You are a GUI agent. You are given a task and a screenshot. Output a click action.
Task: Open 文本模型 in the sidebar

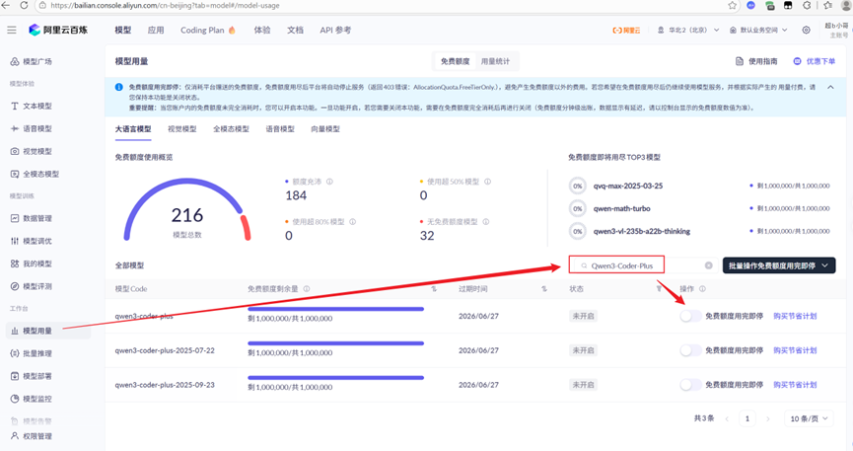[x=32, y=107]
